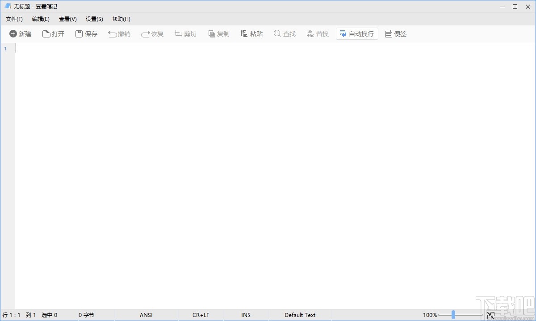Viewport: 536px width, 321px height.
Task: Open the 文件(F) menu
Action: pyautogui.click(x=14, y=19)
